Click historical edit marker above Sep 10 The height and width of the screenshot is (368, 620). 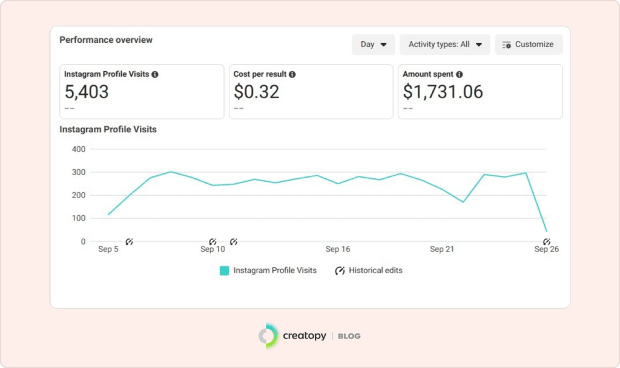tap(213, 242)
